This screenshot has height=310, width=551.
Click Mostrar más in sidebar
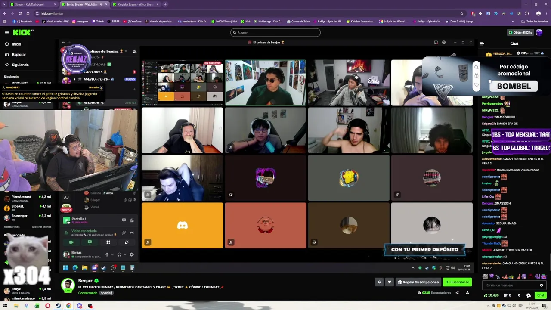12,227
